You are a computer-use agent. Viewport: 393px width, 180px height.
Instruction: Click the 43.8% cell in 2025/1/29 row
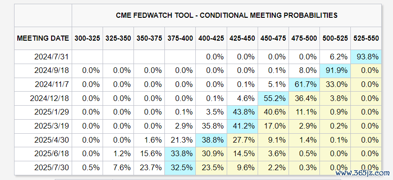click(242, 113)
